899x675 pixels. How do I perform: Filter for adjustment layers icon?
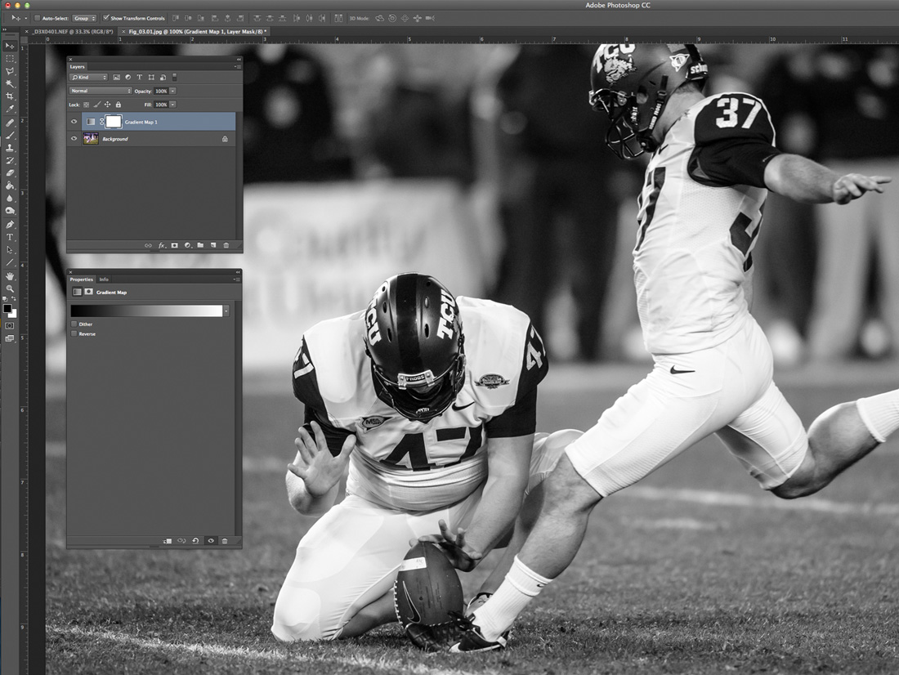127,77
